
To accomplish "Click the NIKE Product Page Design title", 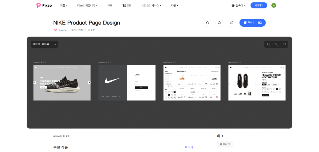I will coord(87,23).
